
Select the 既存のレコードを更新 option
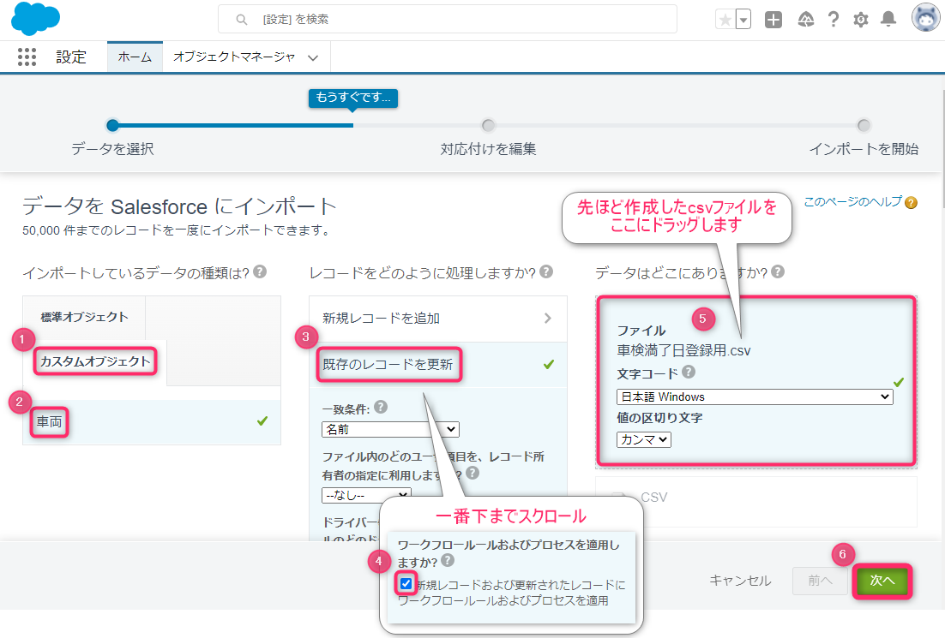[438, 365]
